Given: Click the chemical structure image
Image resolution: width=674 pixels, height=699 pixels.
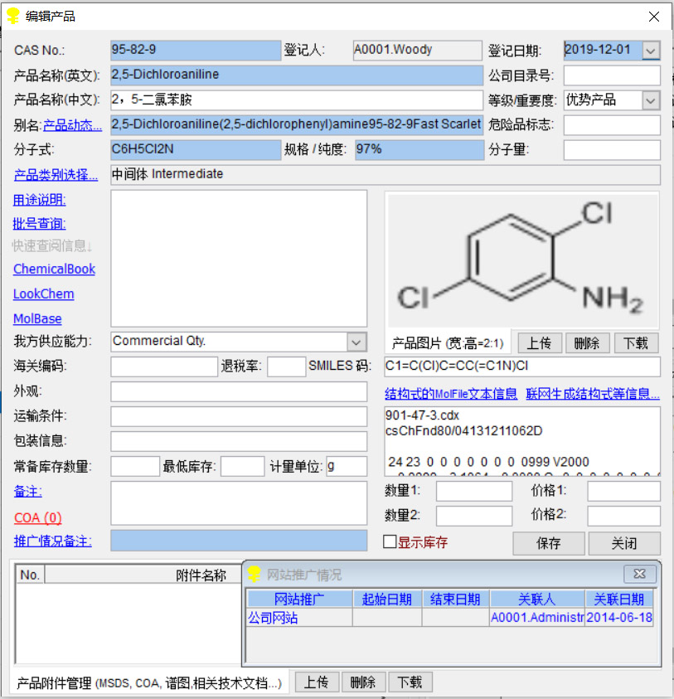Looking at the screenshot, I should click(521, 261).
